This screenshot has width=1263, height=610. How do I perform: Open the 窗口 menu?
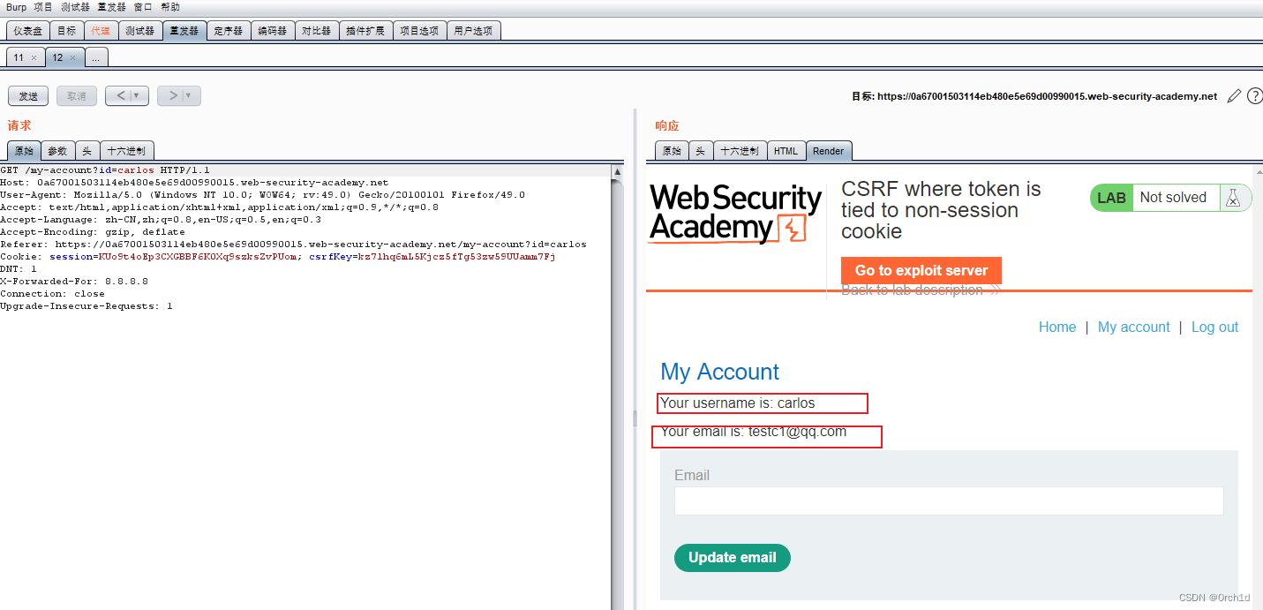pos(143,7)
